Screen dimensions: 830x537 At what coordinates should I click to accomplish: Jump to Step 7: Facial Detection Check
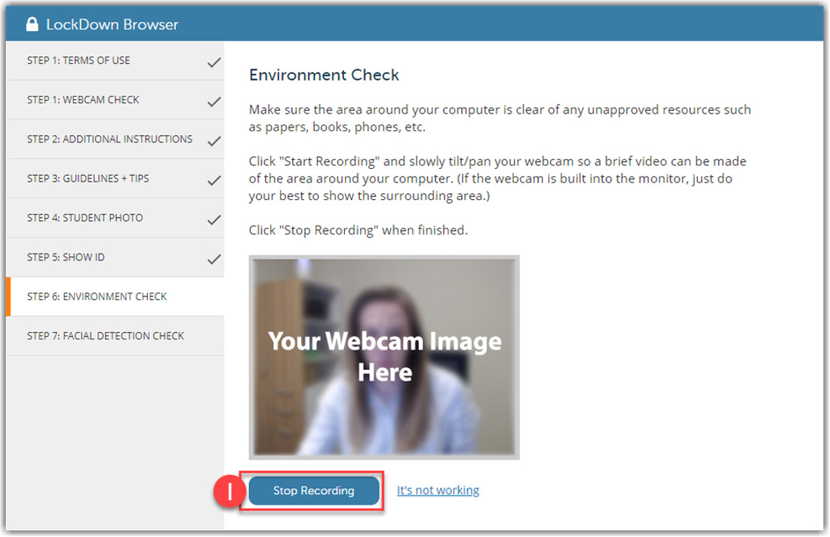coord(106,336)
